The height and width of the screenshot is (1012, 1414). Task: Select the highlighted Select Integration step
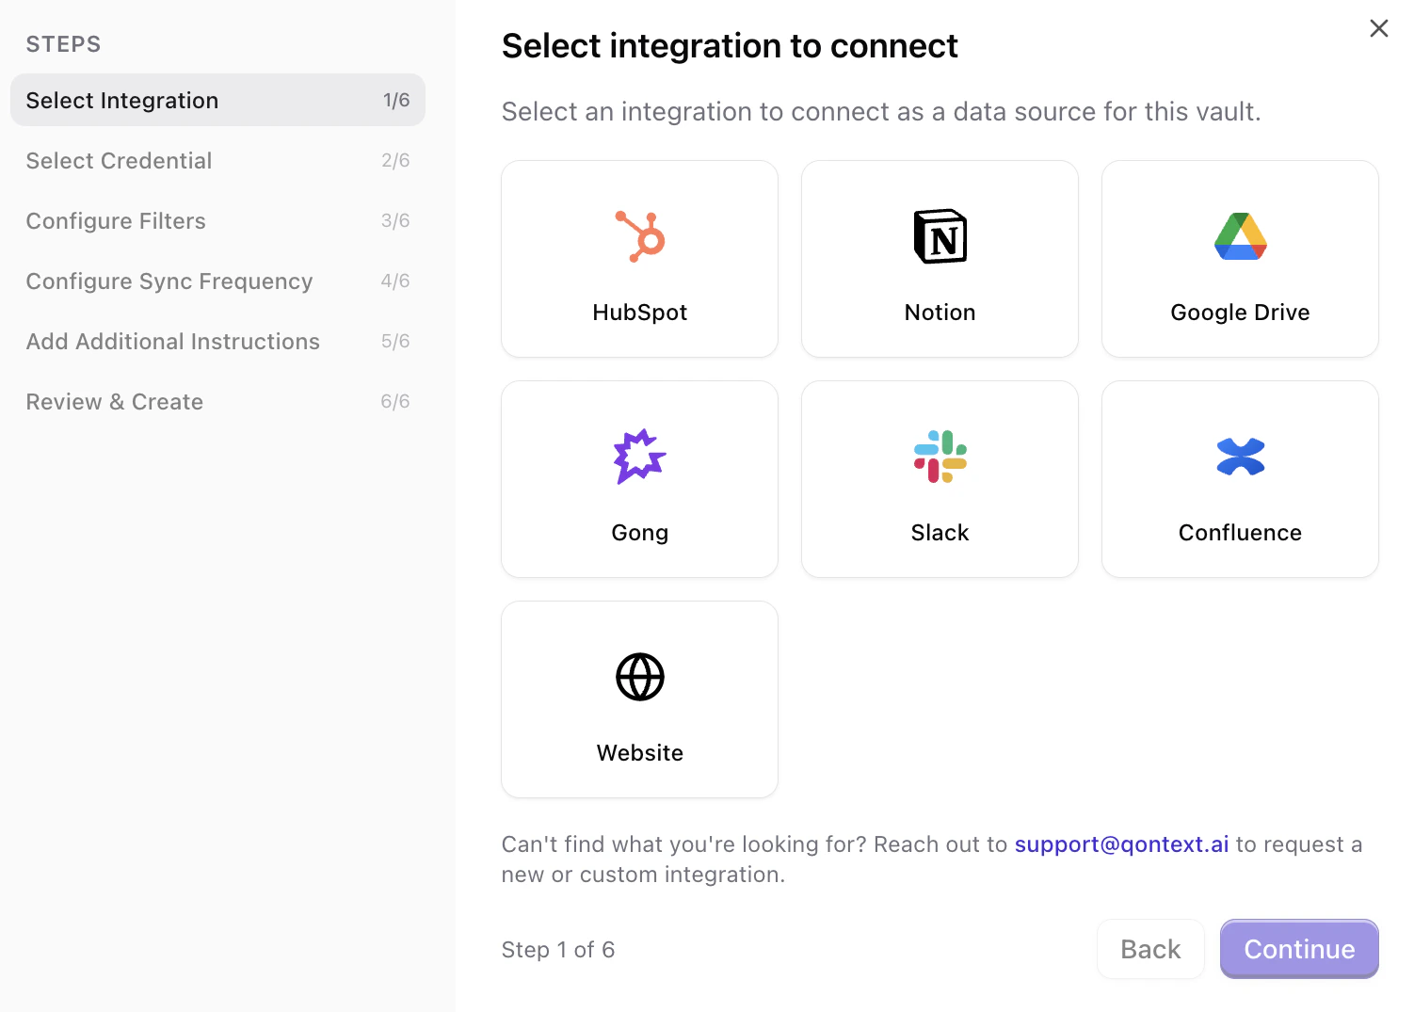tap(122, 100)
